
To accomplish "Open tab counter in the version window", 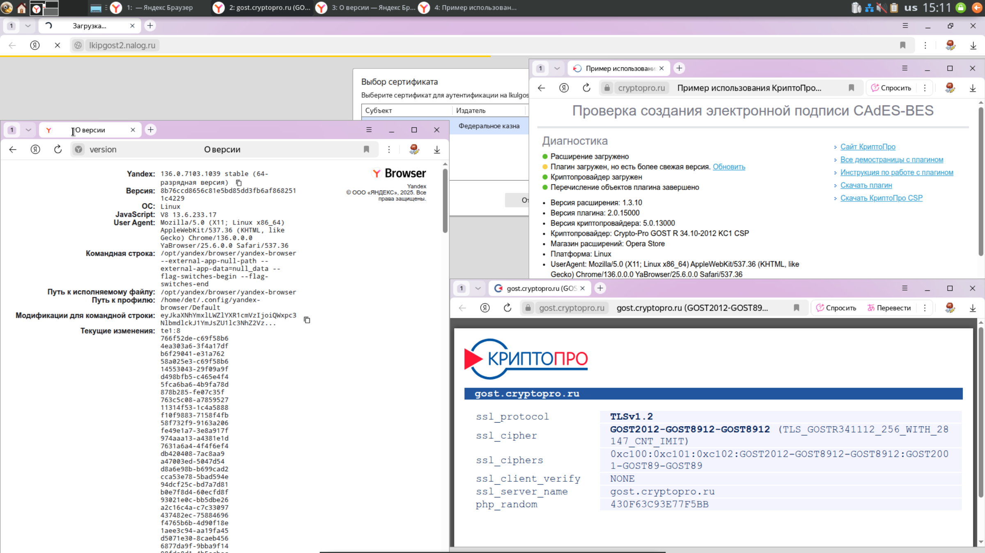I will point(12,130).
